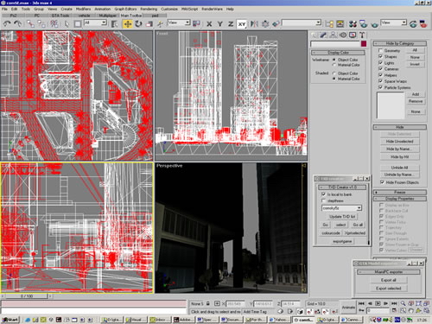432x324 pixels.
Task: Select the Move transform tool
Action: (x=127, y=24)
